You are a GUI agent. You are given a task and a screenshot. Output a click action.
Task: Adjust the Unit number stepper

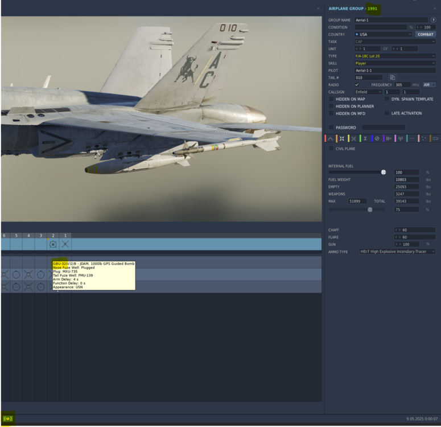tap(368, 49)
